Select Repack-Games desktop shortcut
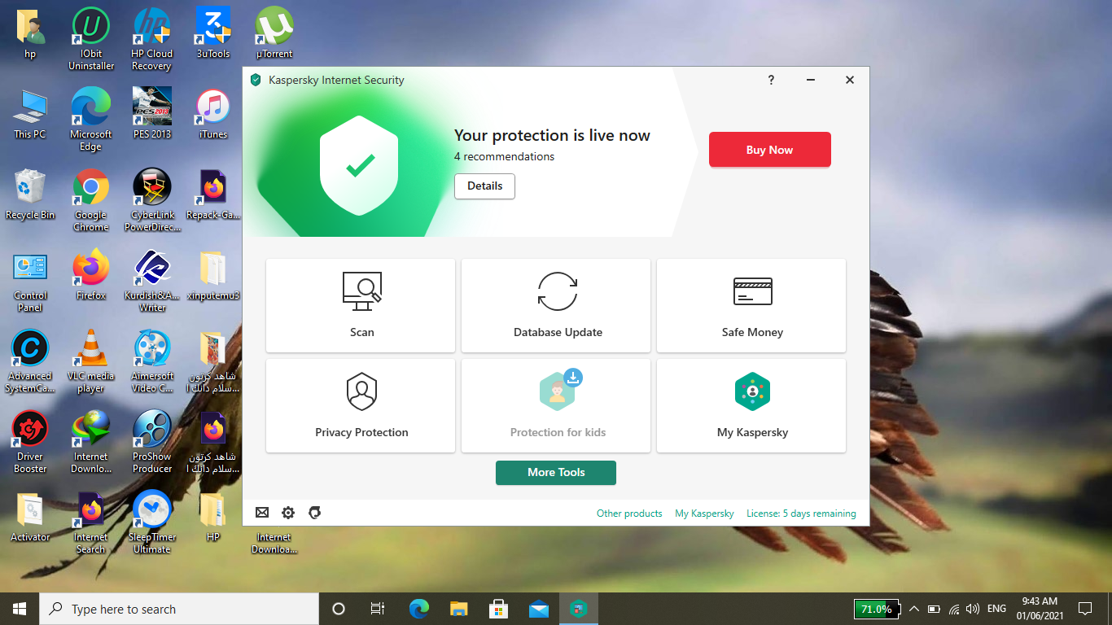 coord(213,194)
